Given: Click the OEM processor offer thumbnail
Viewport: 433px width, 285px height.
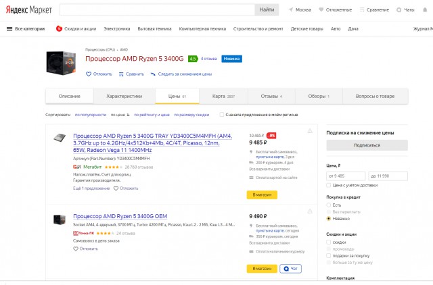Looking at the screenshot, I should [60, 219].
